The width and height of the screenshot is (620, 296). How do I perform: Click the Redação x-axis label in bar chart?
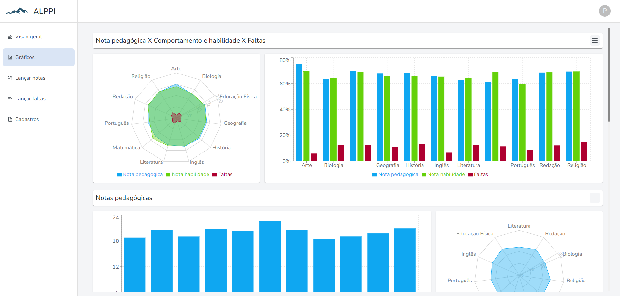pos(550,165)
